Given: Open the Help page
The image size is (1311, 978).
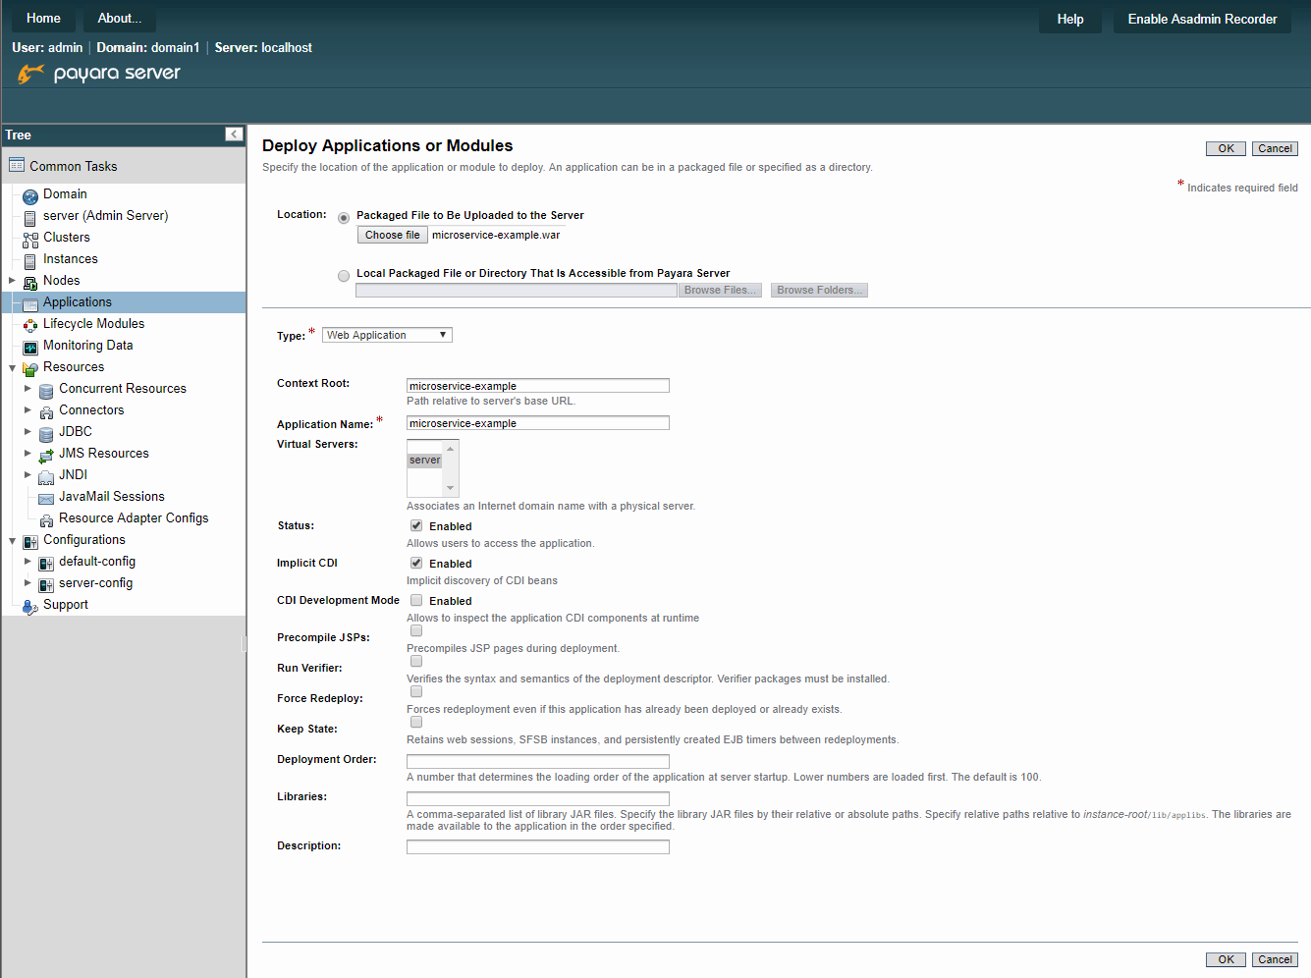Looking at the screenshot, I should 1069,18.
